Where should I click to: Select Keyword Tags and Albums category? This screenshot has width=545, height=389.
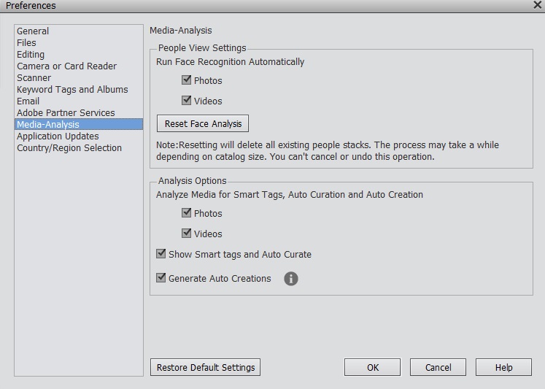(x=72, y=90)
